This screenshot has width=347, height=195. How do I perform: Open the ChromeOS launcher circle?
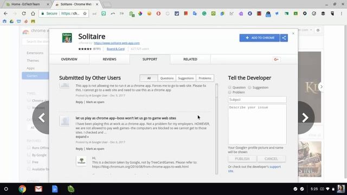coord(6,189)
